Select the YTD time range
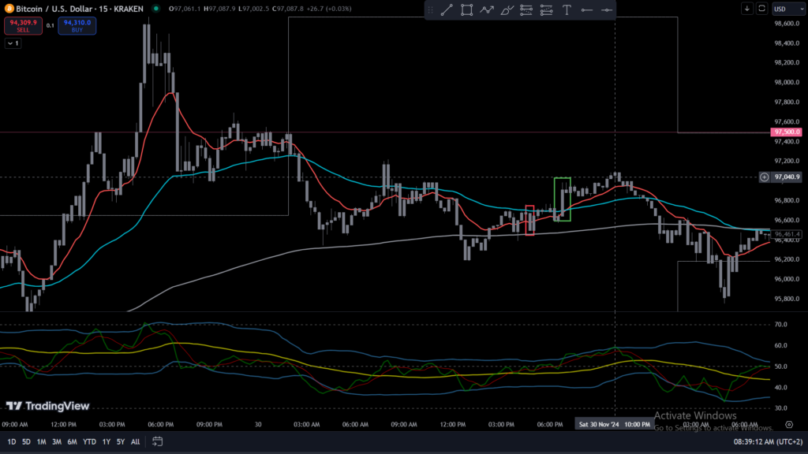This screenshot has height=454, width=808. coord(88,441)
